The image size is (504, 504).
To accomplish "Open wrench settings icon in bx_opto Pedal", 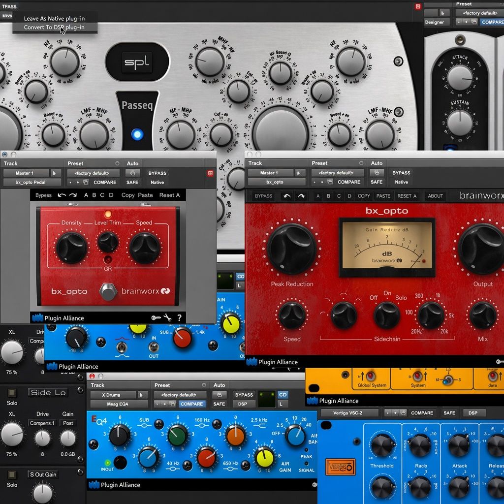I will [x=167, y=318].
